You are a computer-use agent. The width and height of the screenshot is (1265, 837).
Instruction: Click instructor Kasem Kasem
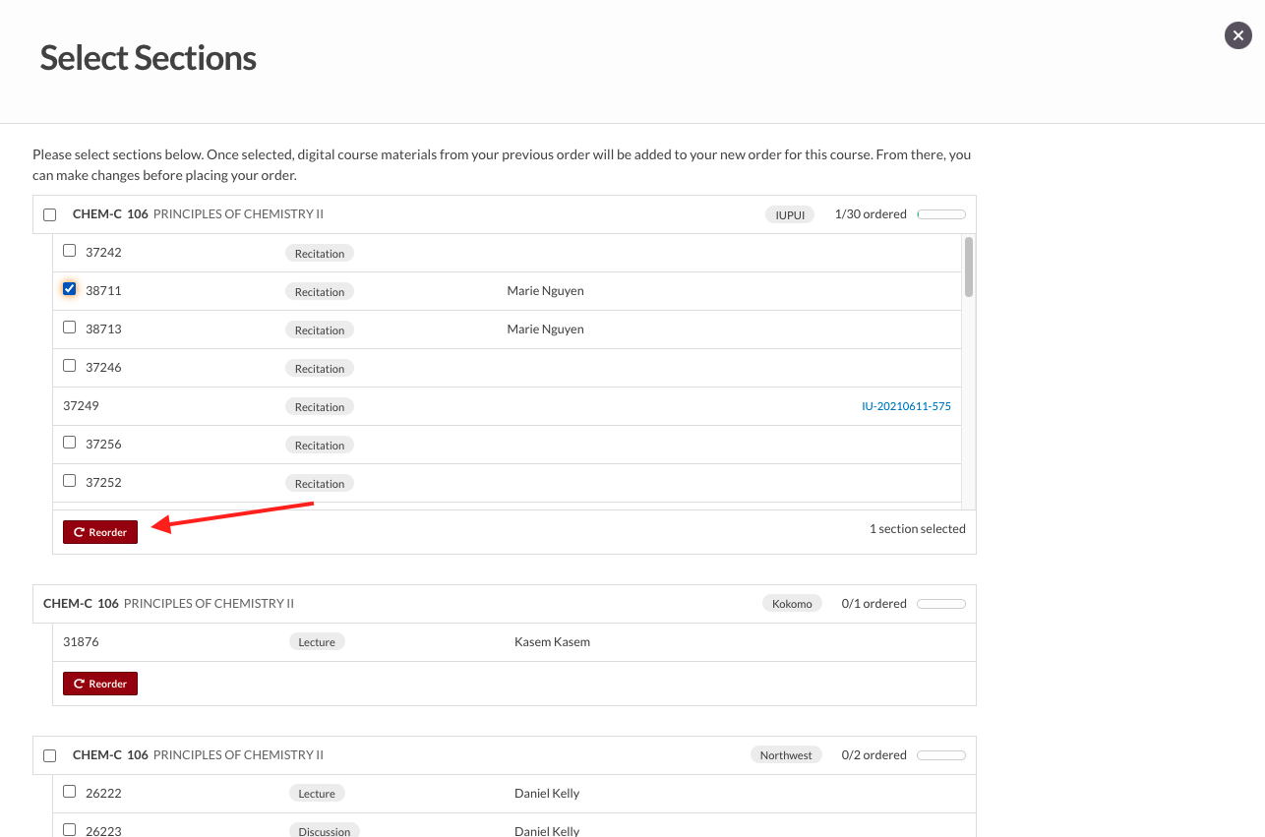[x=552, y=641]
